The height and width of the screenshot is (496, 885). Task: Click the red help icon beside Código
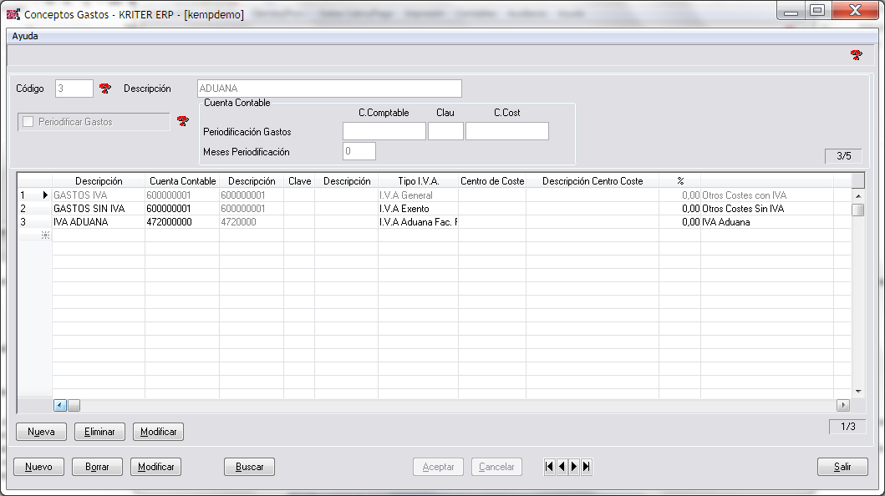[x=104, y=89]
